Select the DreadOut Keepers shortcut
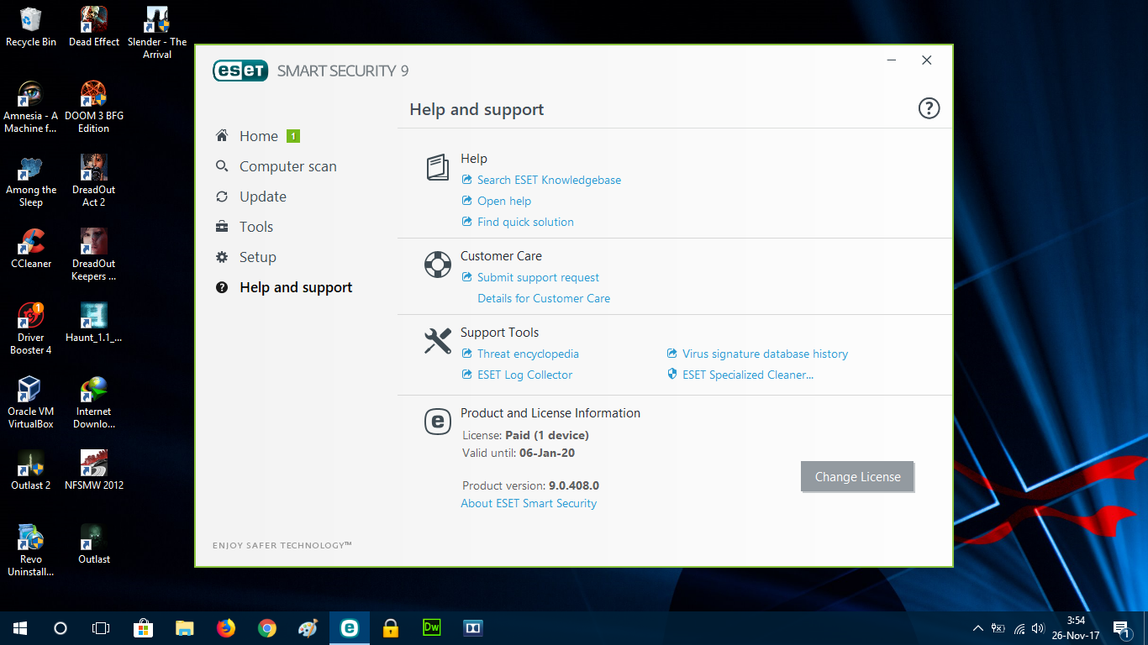Viewport: 1148px width, 645px height. (x=94, y=255)
